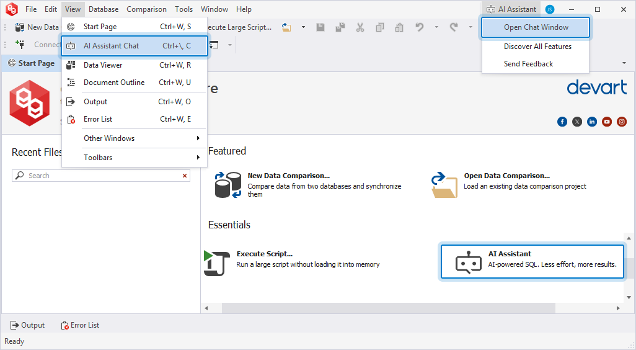Switch to the Start Page tab
Image resolution: width=636 pixels, height=350 pixels.
31,63
